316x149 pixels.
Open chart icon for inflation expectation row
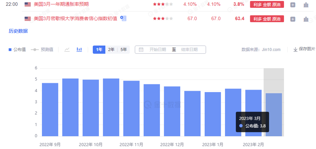(x=306, y=5)
